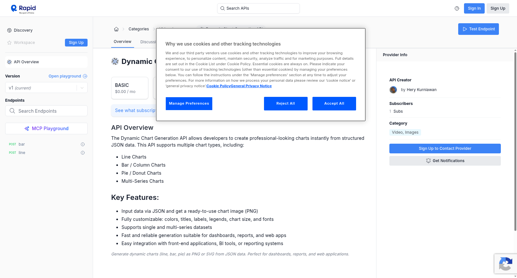Viewport: 517px width, 278px height.
Task: Click the Dynamic Chart API logo icon
Action: coord(115,61)
